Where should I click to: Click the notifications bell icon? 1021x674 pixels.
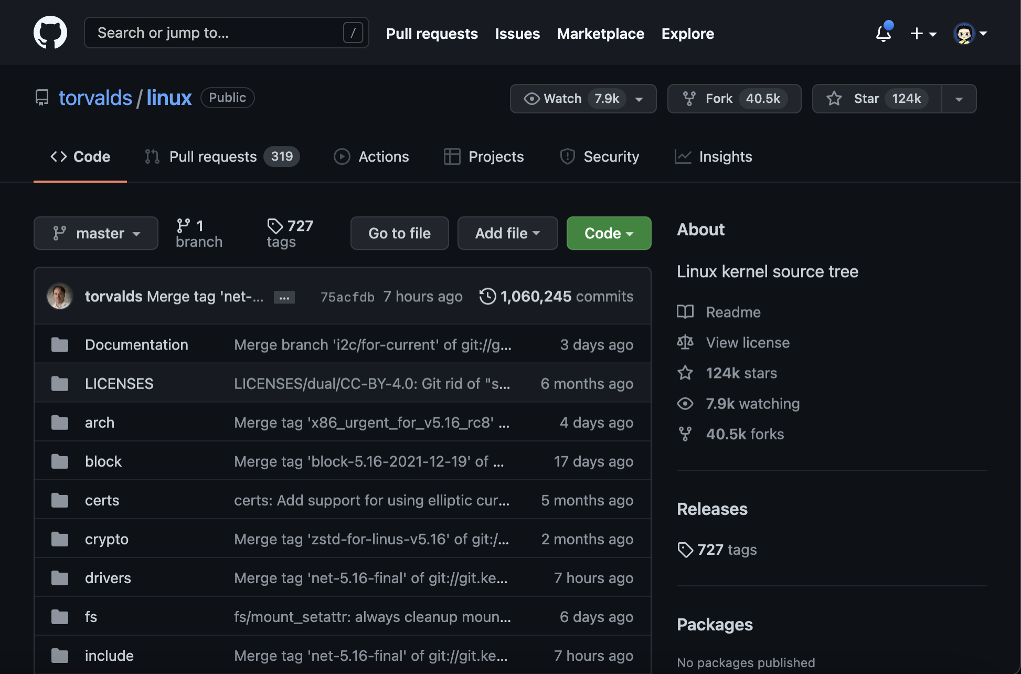point(884,34)
